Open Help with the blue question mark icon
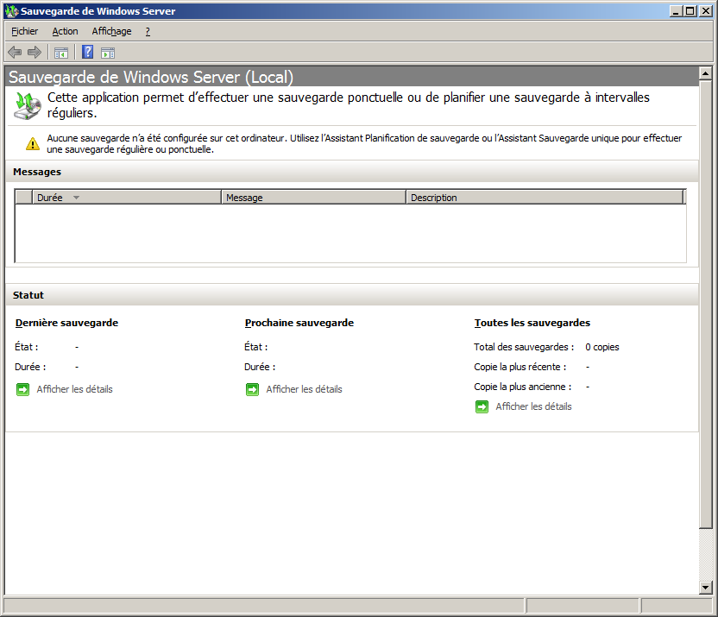 pyautogui.click(x=87, y=53)
